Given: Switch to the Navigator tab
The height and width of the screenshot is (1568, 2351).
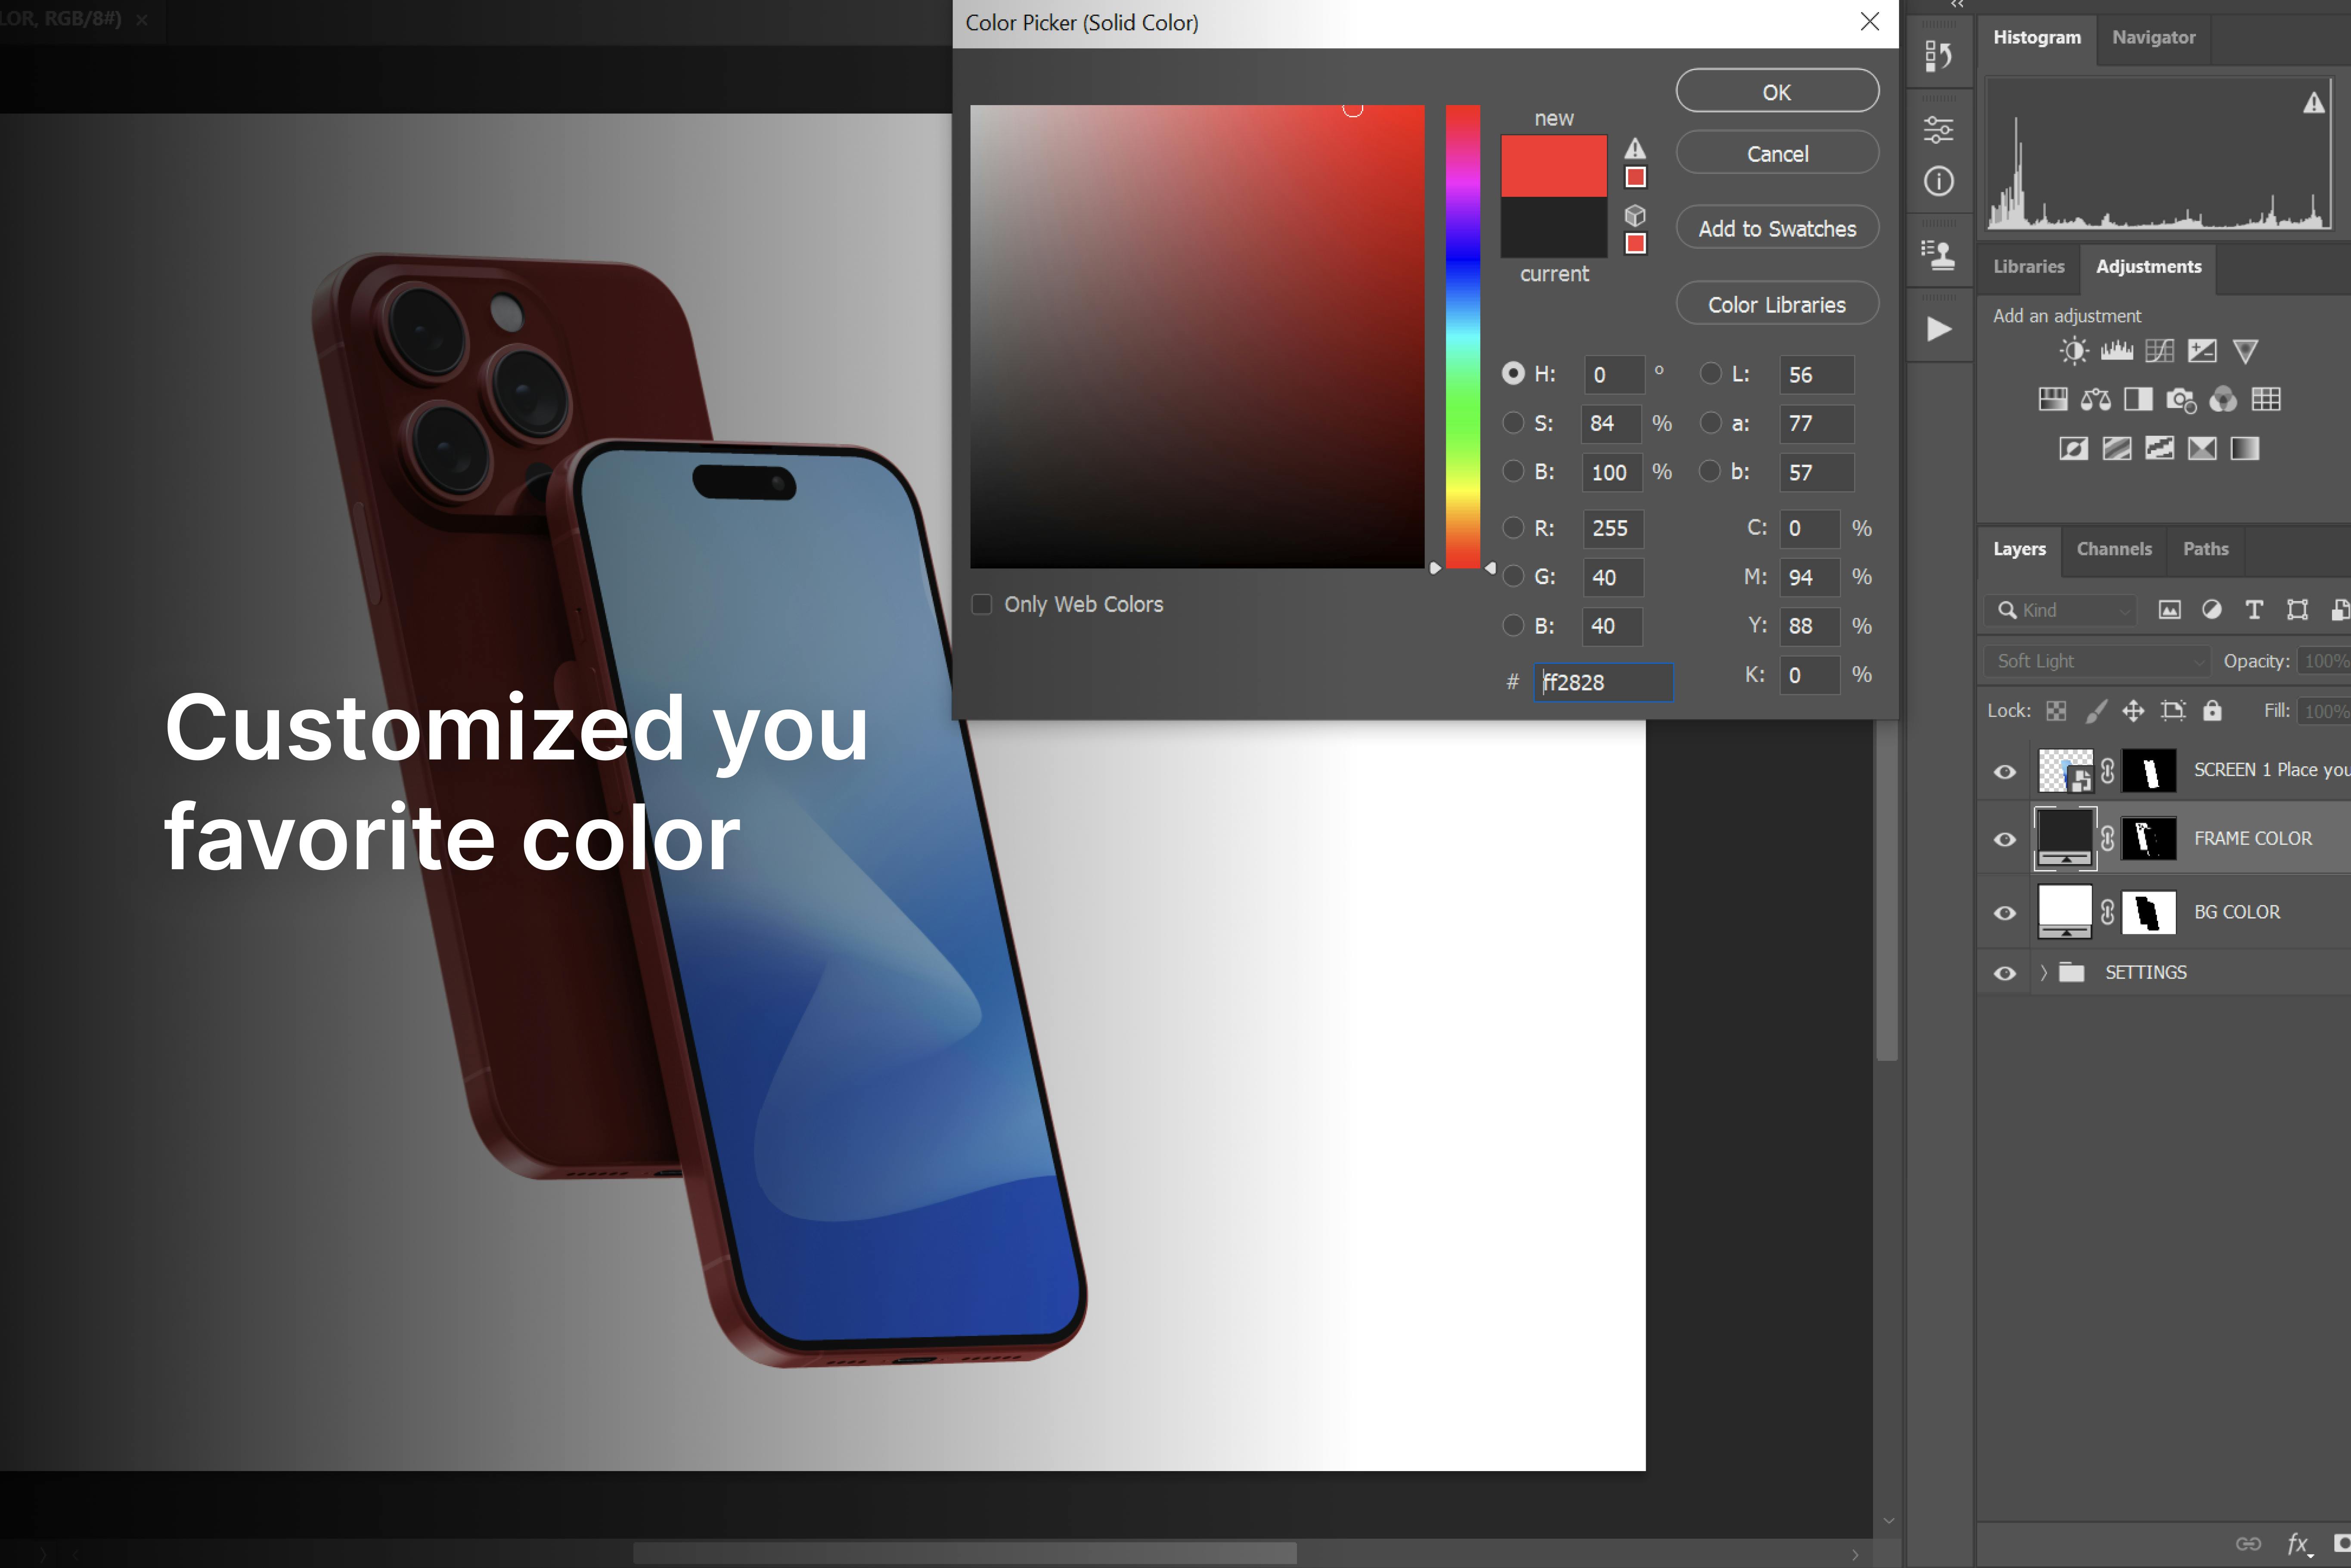Looking at the screenshot, I should [x=2153, y=37].
